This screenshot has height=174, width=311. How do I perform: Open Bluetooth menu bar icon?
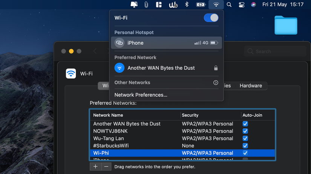pyautogui.click(x=186, y=5)
